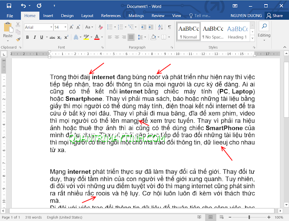Create a multilevel list
The height and width of the screenshot is (221, 289).
pyautogui.click(x=131, y=27)
